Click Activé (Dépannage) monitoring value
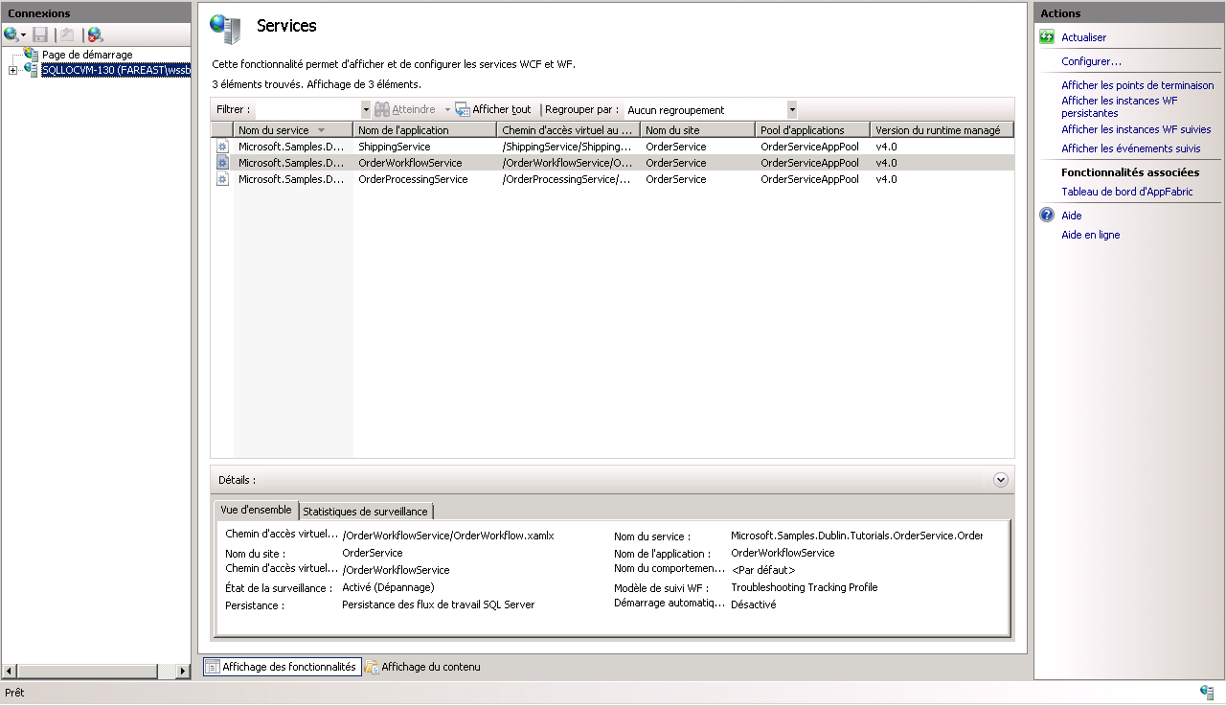The height and width of the screenshot is (707, 1226). coord(388,587)
